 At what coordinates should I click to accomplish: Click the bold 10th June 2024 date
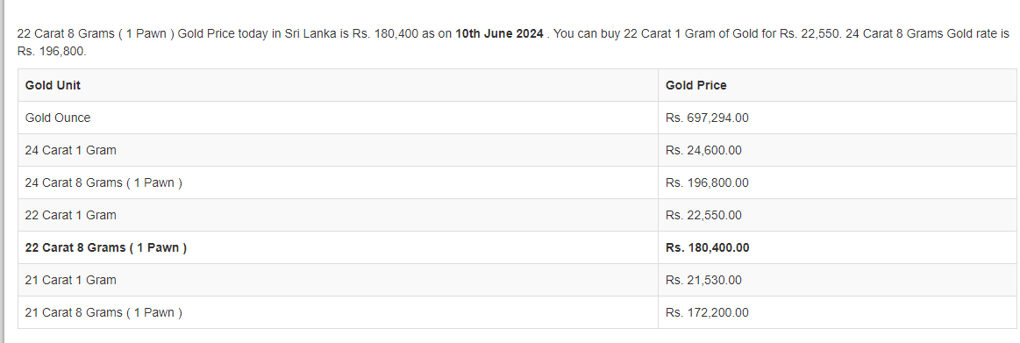tap(499, 34)
